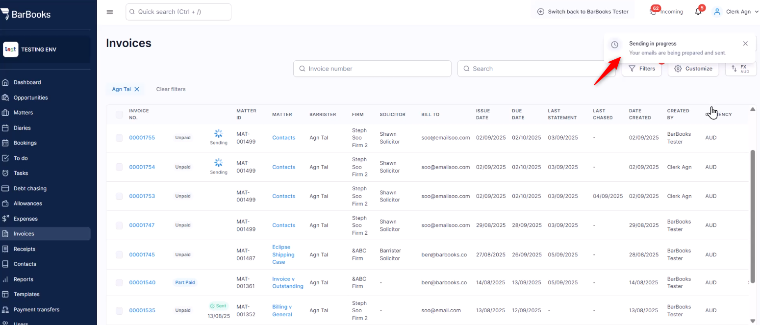Click the Debt chasing sidebar icon
Image resolution: width=760 pixels, height=325 pixels.
5,188
